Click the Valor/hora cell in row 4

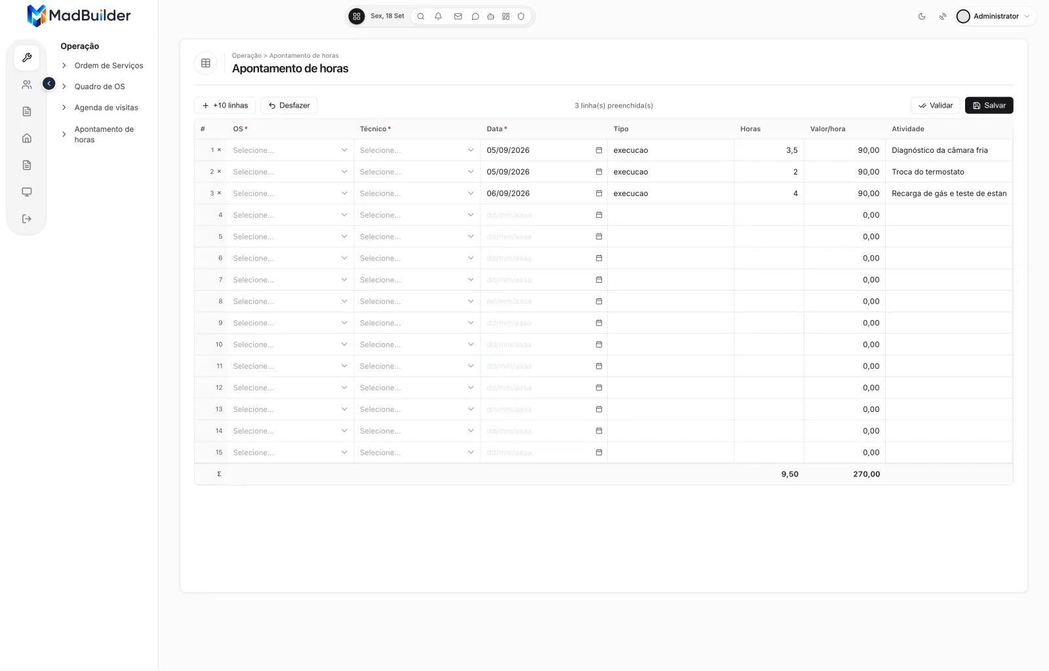point(844,215)
